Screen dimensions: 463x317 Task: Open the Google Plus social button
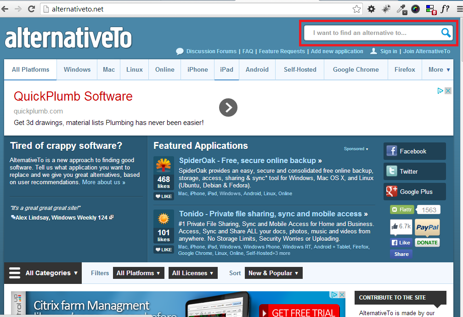tap(415, 192)
